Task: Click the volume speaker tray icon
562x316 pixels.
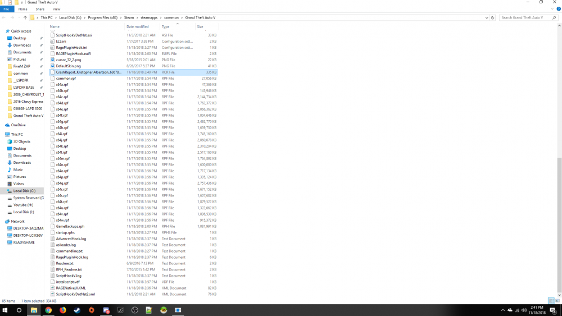Action: tap(524, 310)
